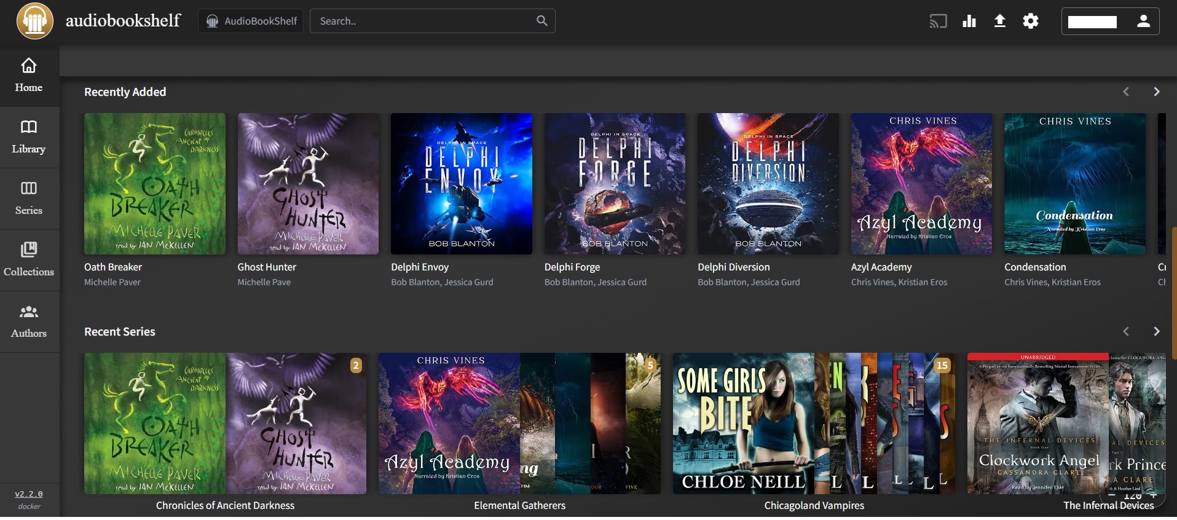The image size is (1177, 520).
Task: Show the next Recently Added items
Action: tap(1157, 92)
